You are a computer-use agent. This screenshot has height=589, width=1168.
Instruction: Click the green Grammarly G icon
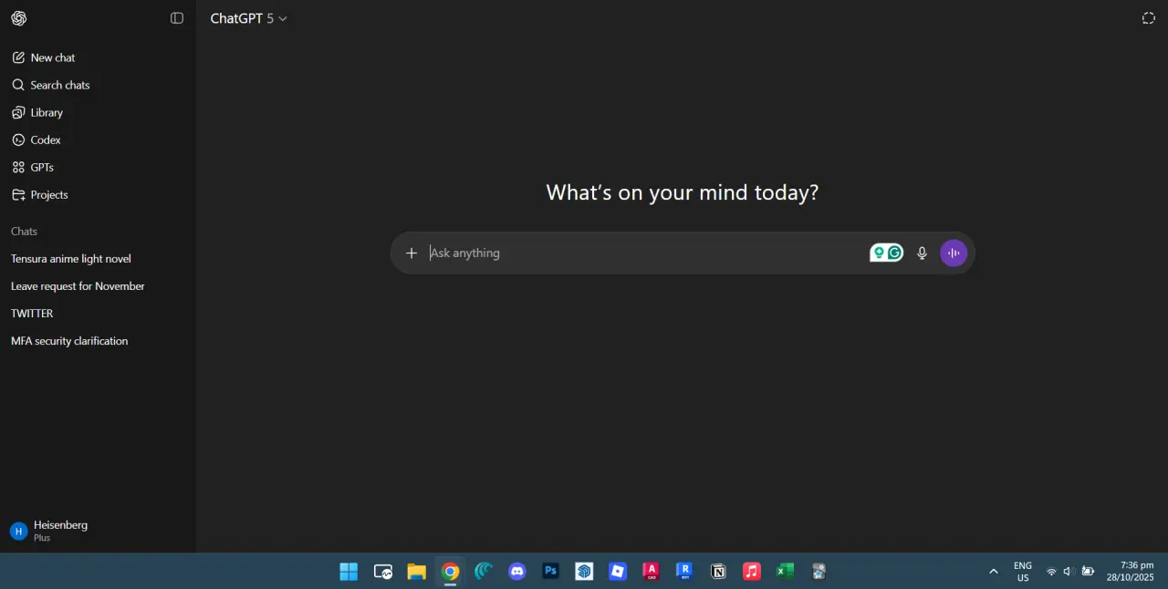coord(895,253)
